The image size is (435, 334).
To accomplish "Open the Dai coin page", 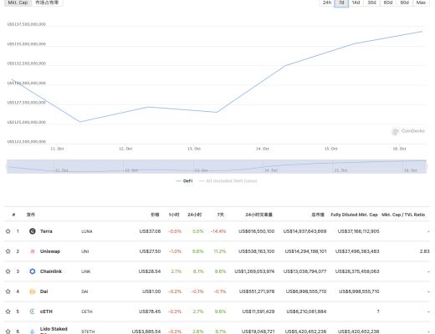I will coord(44,291).
